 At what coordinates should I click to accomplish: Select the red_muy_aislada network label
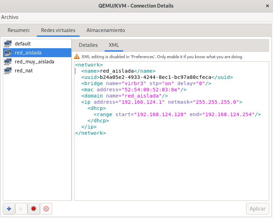tap(34, 62)
